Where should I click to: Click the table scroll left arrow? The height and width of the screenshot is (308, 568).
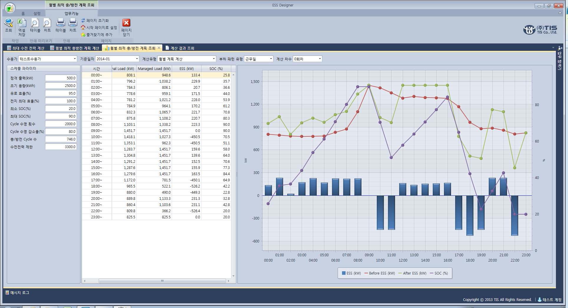tap(85, 281)
